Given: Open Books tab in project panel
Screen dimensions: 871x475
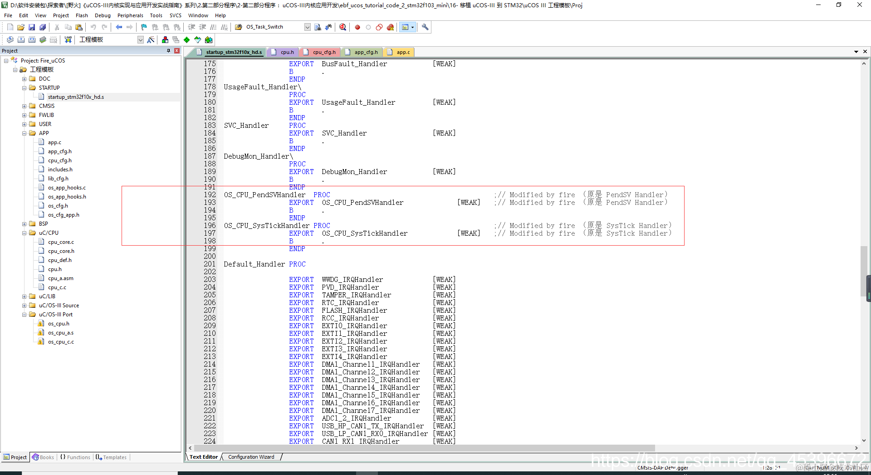Looking at the screenshot, I should 43,457.
